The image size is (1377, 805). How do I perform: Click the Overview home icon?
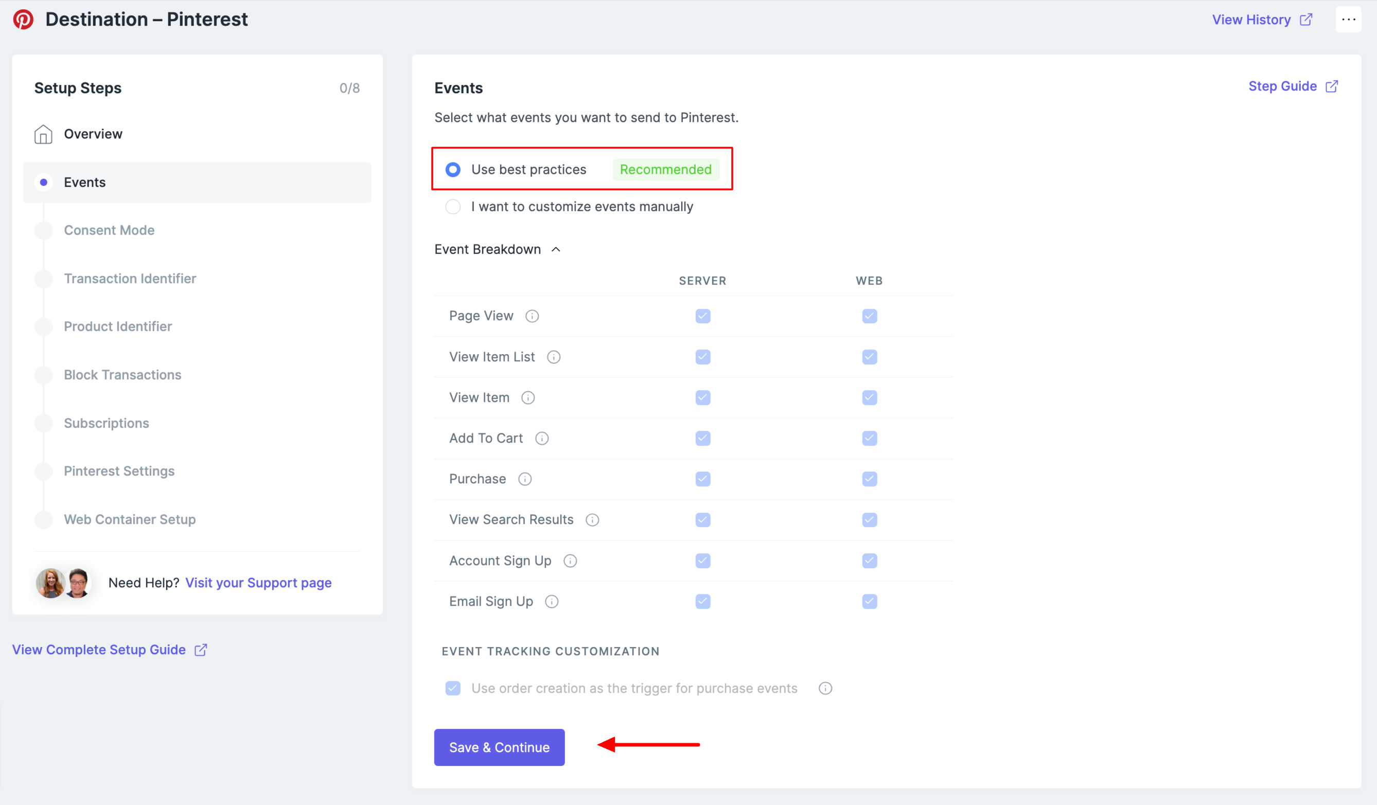(x=43, y=134)
